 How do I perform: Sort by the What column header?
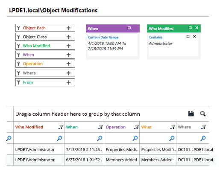click(146, 127)
